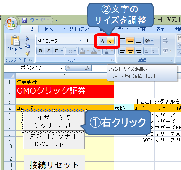The width and height of the screenshot is (181, 170).
Task: Decrease indent button
Action: (147, 51)
